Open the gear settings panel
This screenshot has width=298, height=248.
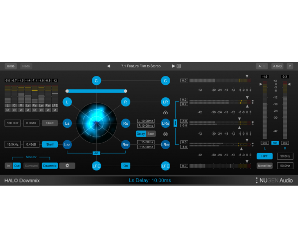67,166
